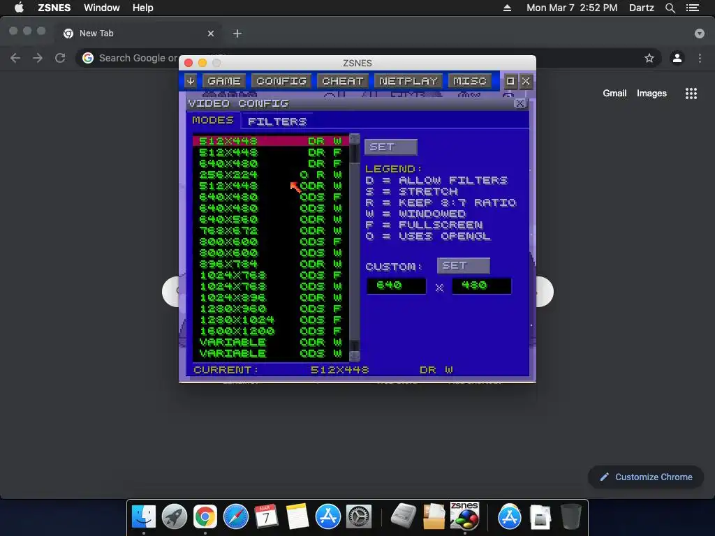Open Chrome's three-dot menu
This screenshot has width=715, height=536.
click(700, 58)
